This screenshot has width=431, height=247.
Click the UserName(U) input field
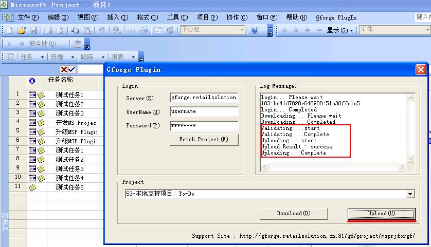point(204,112)
